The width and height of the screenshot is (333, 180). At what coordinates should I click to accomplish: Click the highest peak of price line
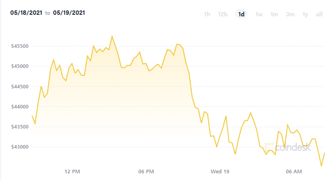click(x=112, y=36)
